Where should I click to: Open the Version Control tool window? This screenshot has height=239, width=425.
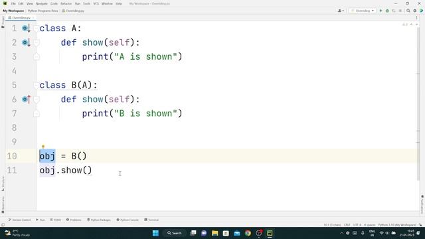pos(19,220)
